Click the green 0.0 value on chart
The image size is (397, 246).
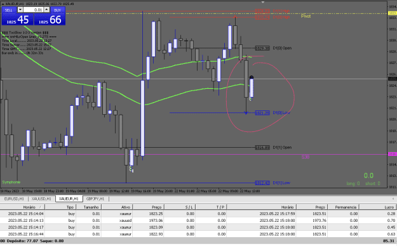point(368,176)
